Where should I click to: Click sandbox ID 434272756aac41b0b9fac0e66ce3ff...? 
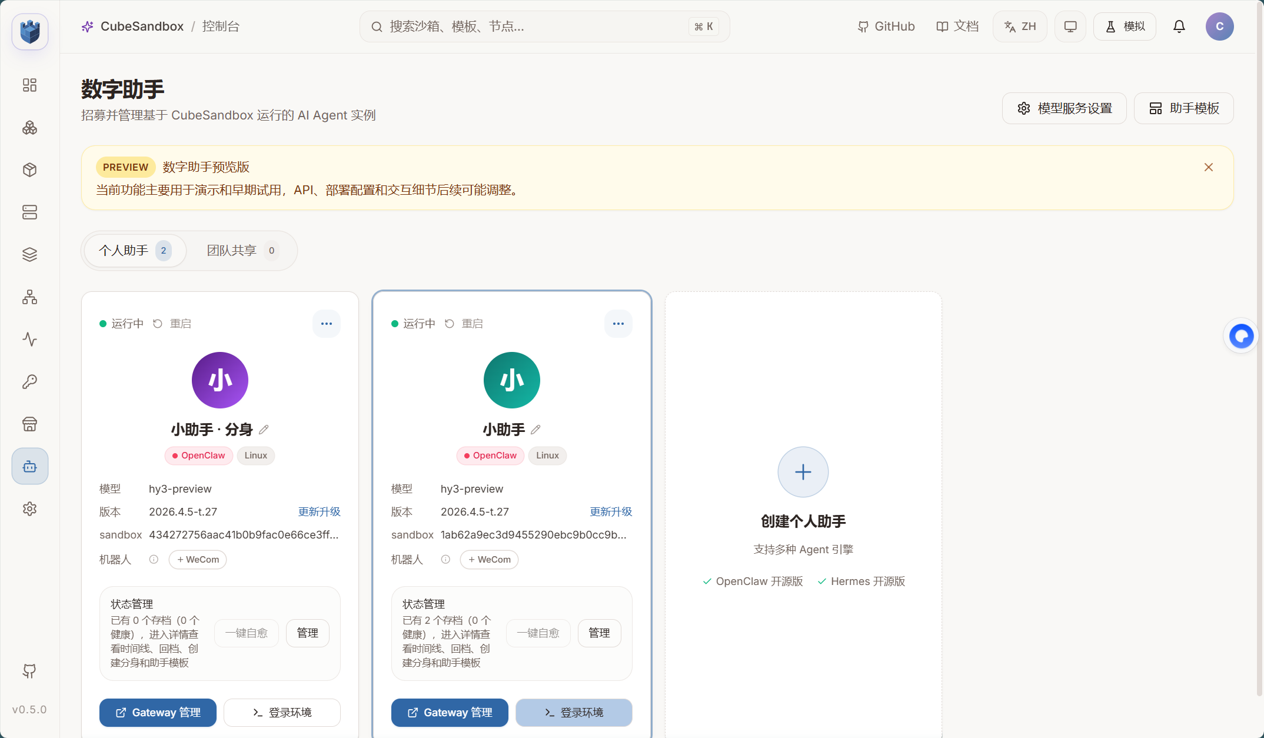[x=244, y=535]
